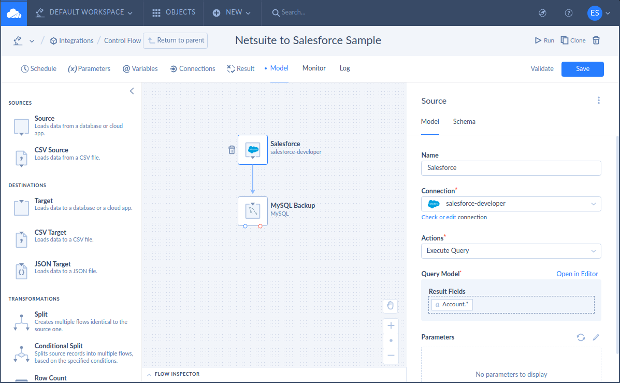The height and width of the screenshot is (383, 620).
Task: Click the blue output connector on MySQL Backup
Action: pos(245,226)
